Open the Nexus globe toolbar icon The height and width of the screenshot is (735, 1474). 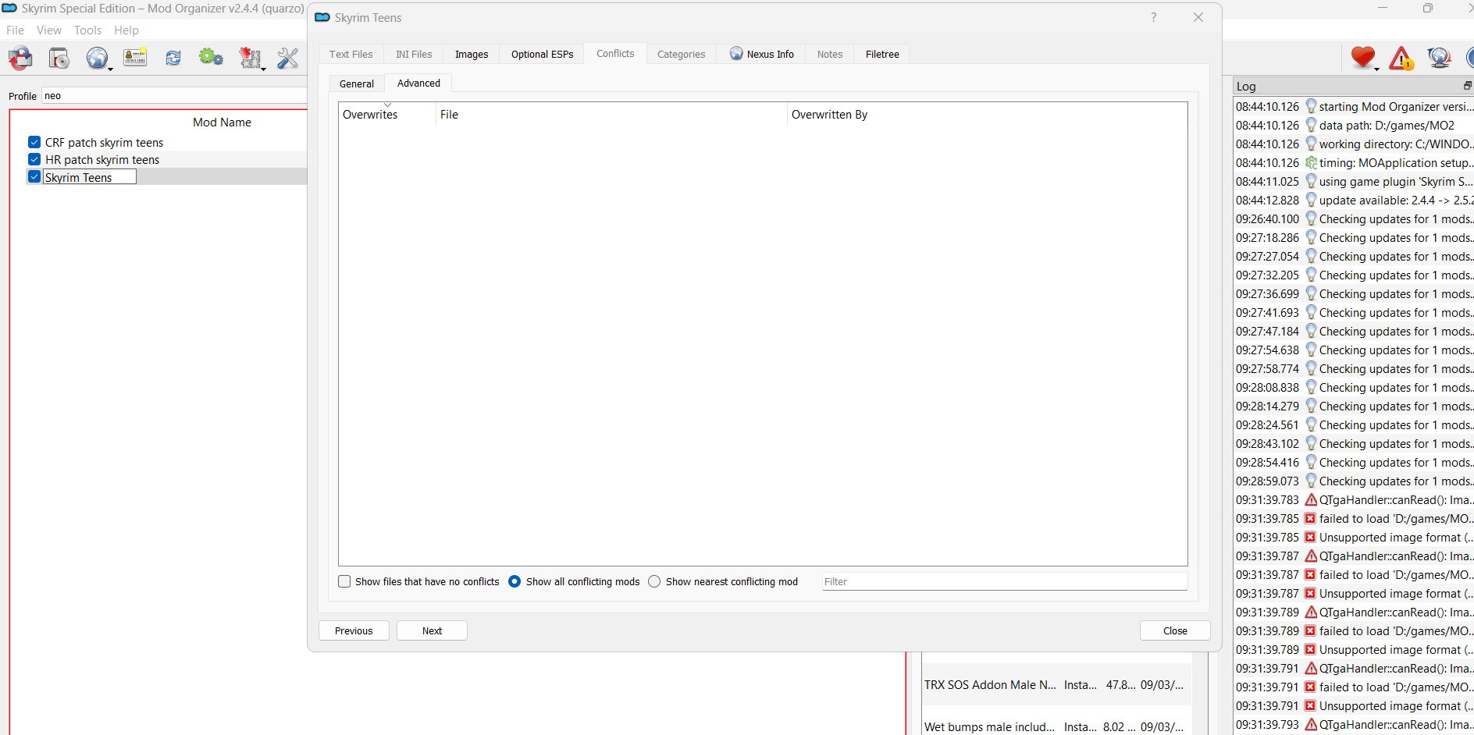point(97,58)
